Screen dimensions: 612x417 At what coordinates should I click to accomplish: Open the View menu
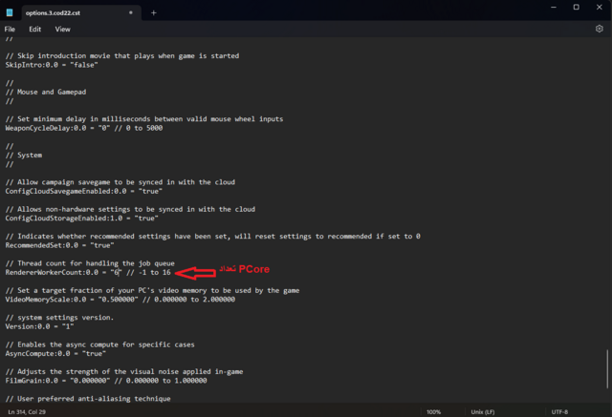pyautogui.click(x=62, y=30)
